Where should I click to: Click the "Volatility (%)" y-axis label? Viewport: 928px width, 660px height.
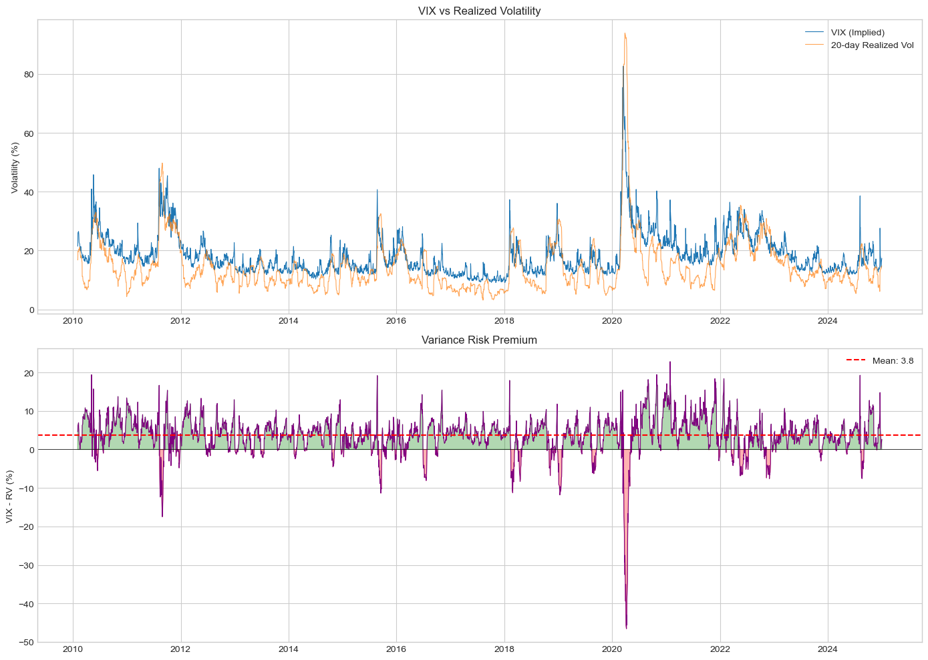point(15,166)
